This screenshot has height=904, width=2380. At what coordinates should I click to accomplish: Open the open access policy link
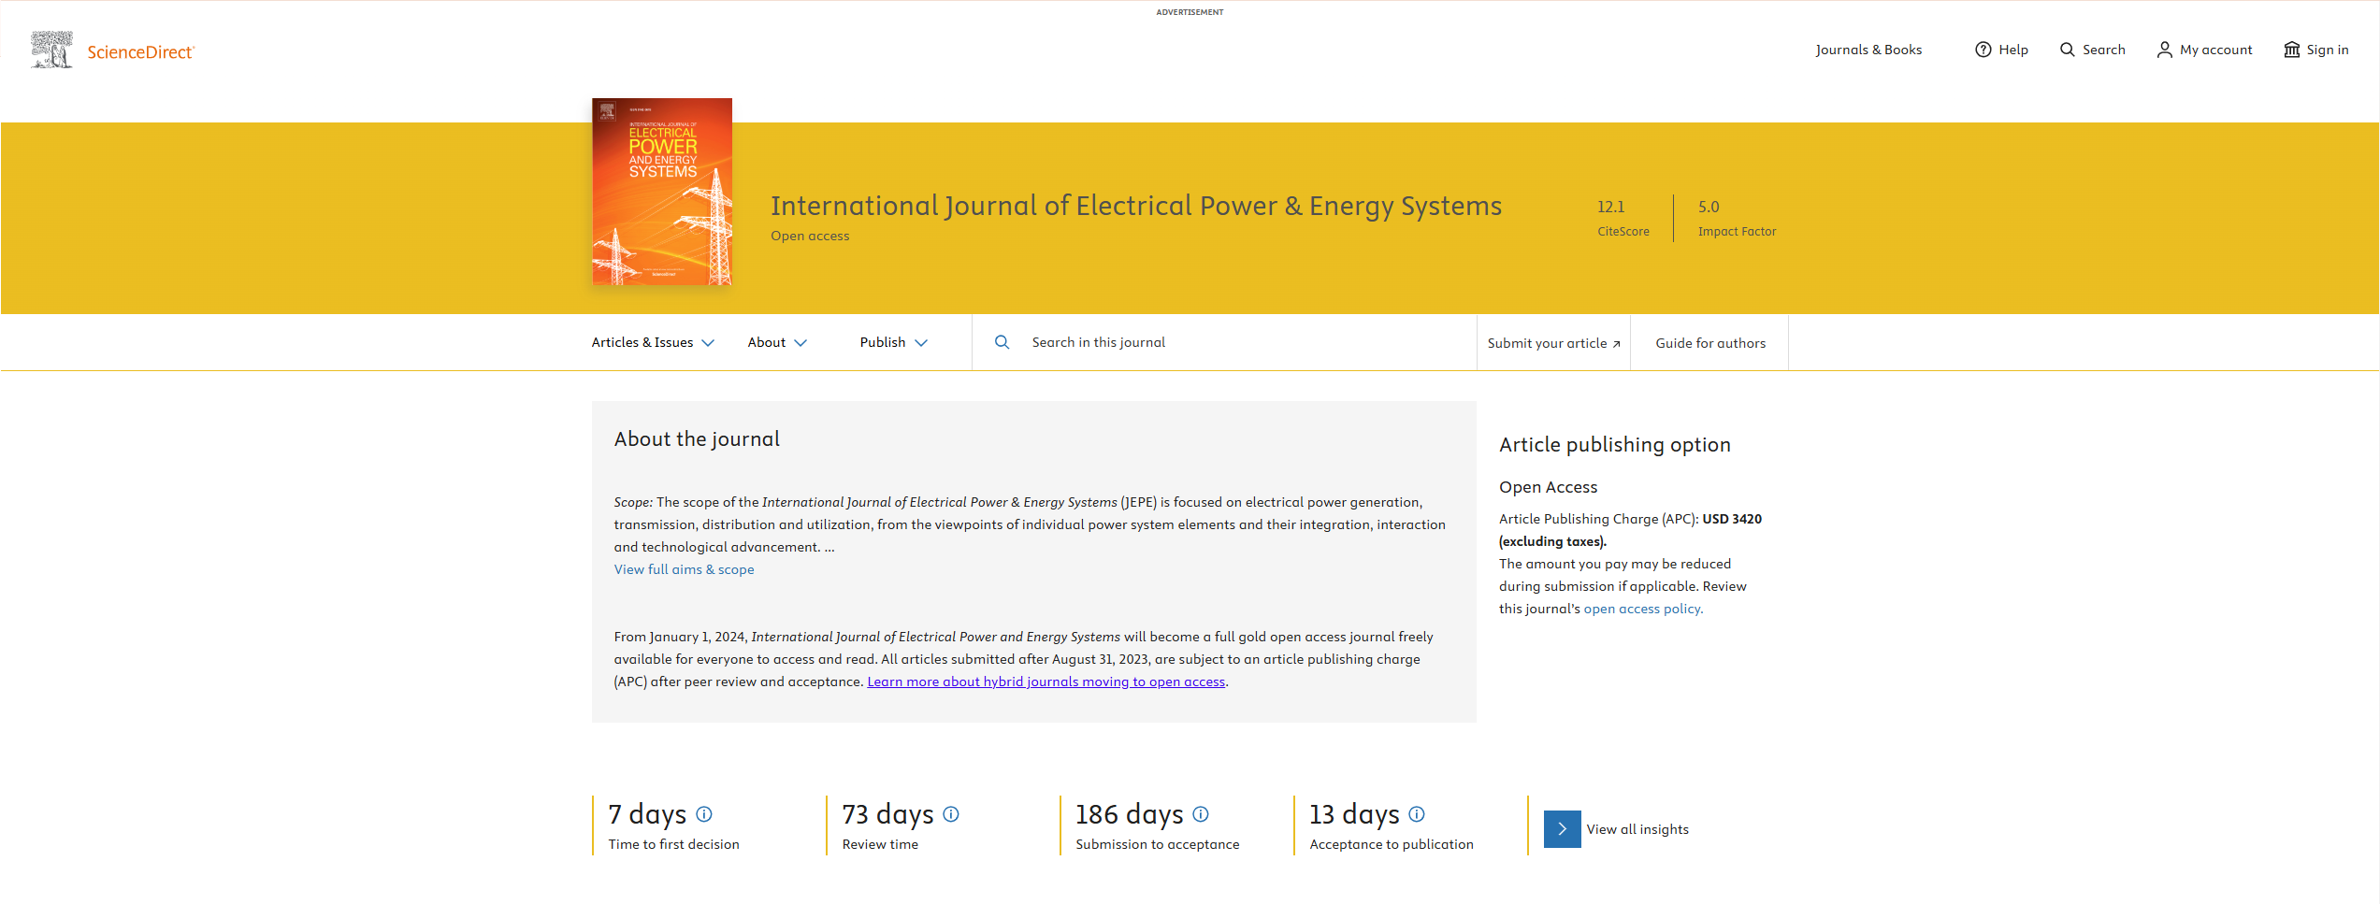pyautogui.click(x=1642, y=609)
